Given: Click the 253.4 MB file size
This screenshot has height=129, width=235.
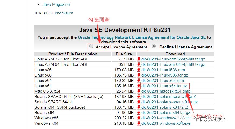Looking at the screenshot, I should (125, 91).
